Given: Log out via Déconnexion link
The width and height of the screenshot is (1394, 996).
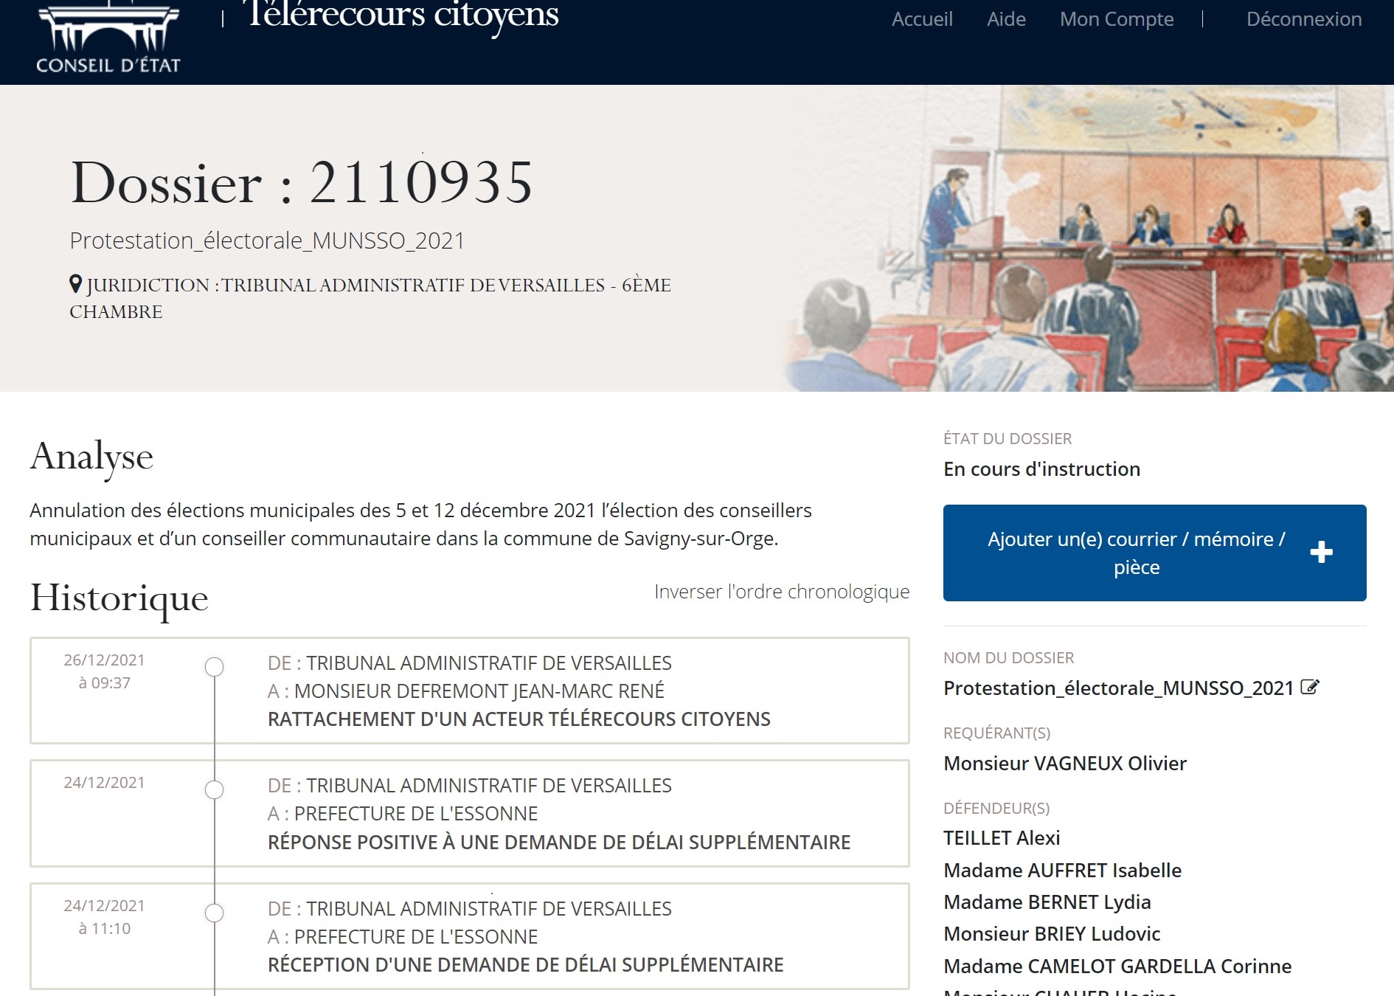Looking at the screenshot, I should [x=1303, y=19].
